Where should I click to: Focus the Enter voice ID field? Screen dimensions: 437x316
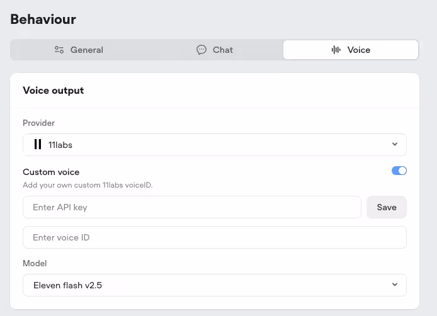click(214, 237)
